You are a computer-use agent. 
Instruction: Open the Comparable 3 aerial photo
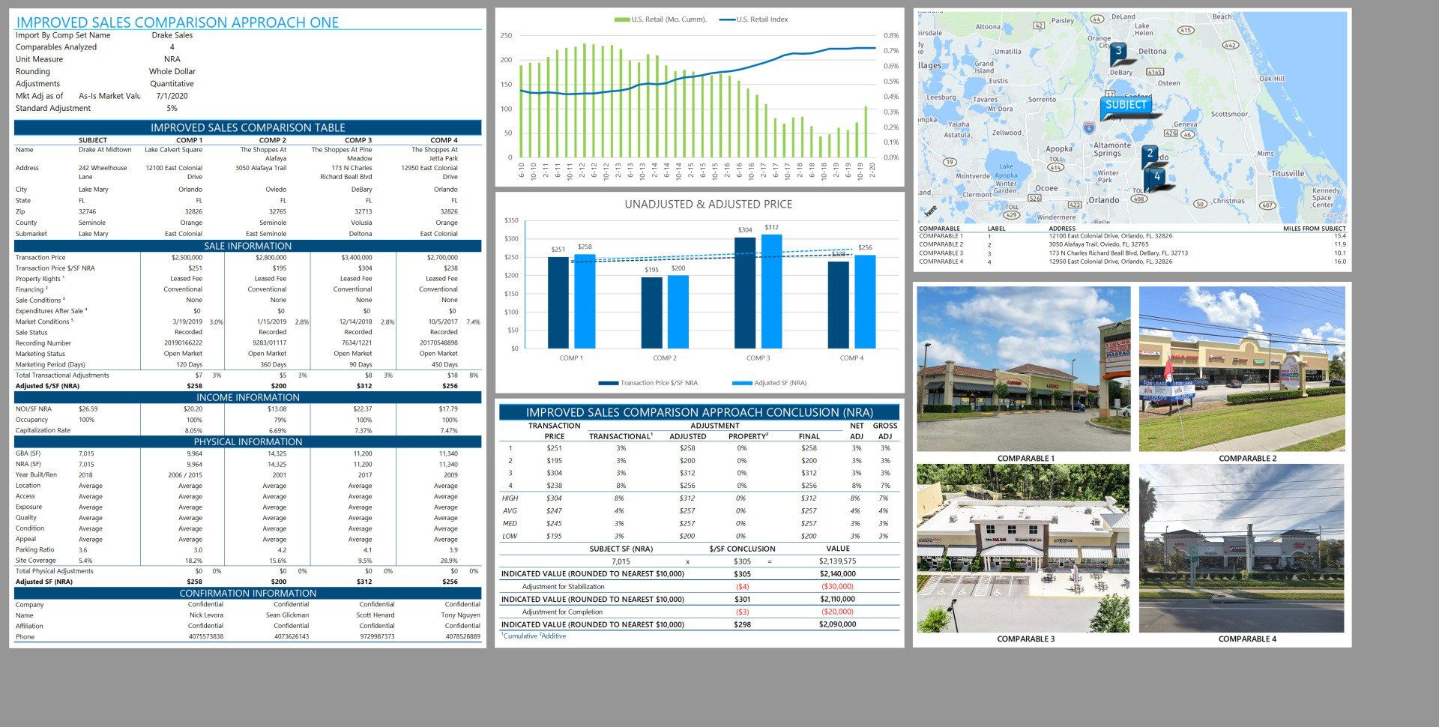click(1023, 548)
